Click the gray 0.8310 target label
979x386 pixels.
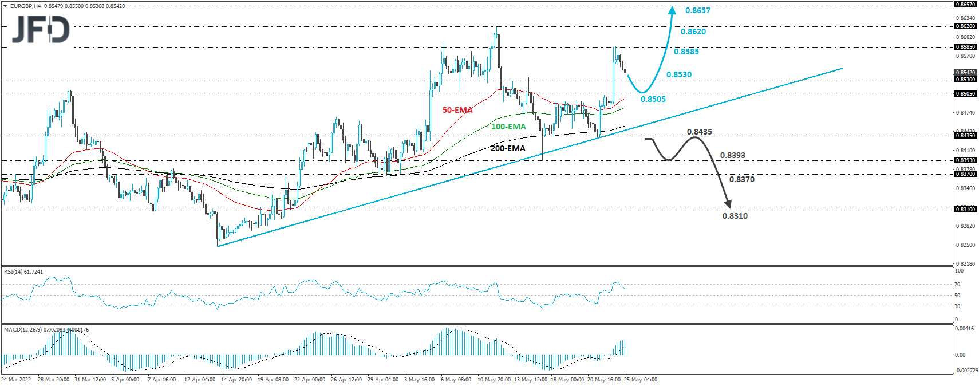(x=735, y=216)
